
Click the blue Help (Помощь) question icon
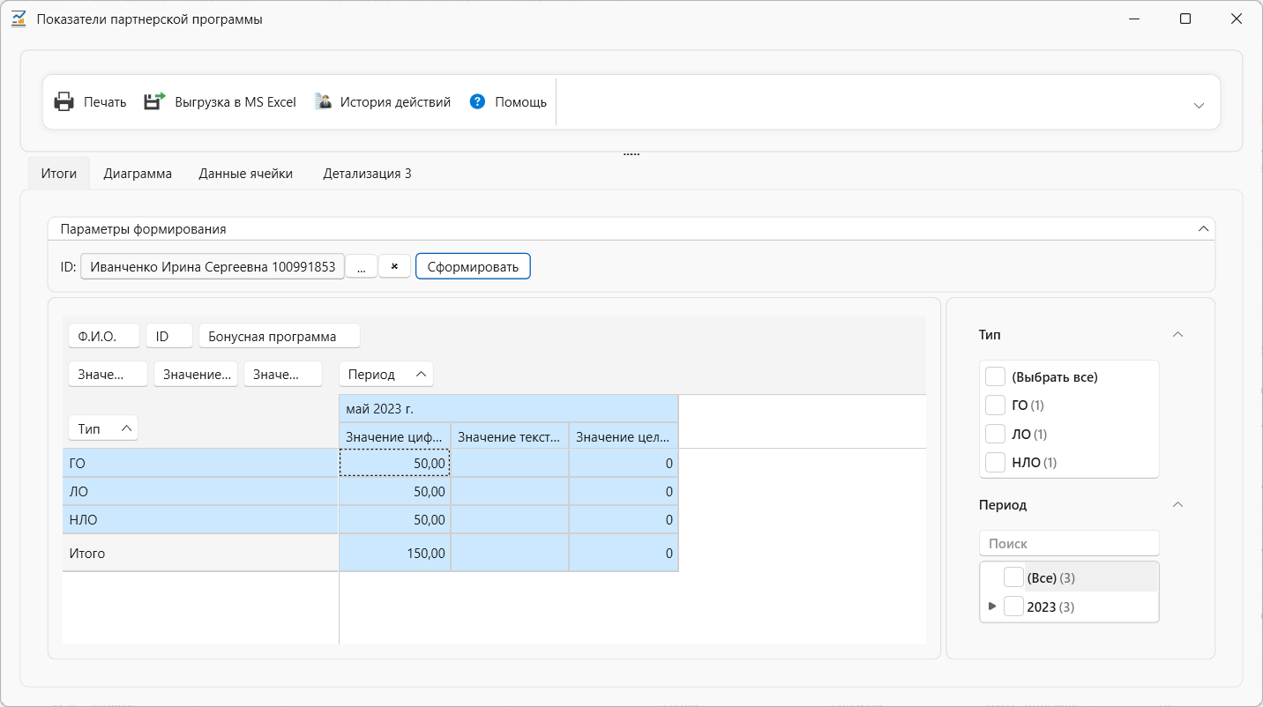click(x=478, y=101)
